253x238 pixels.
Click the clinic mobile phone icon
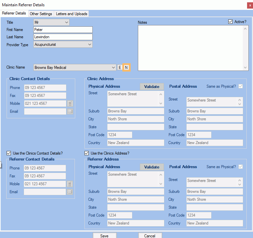coord(70,104)
